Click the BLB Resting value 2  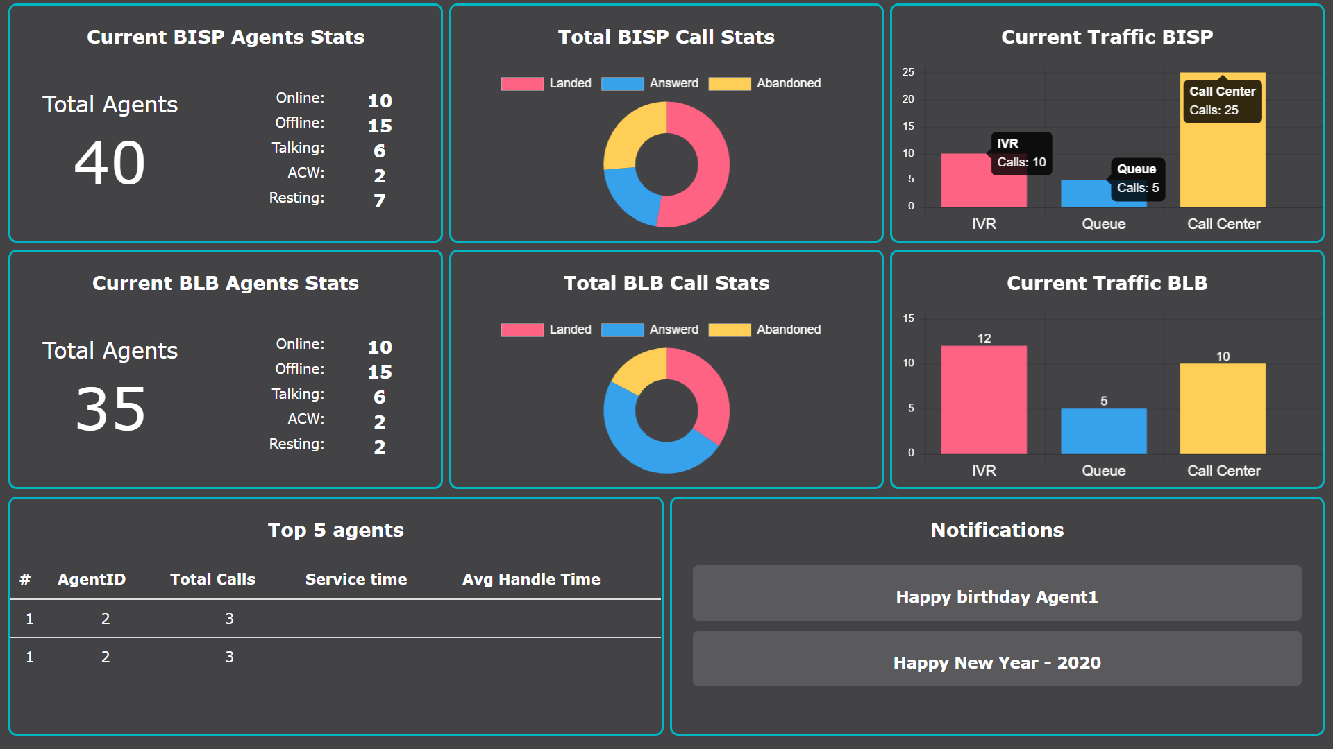(380, 447)
